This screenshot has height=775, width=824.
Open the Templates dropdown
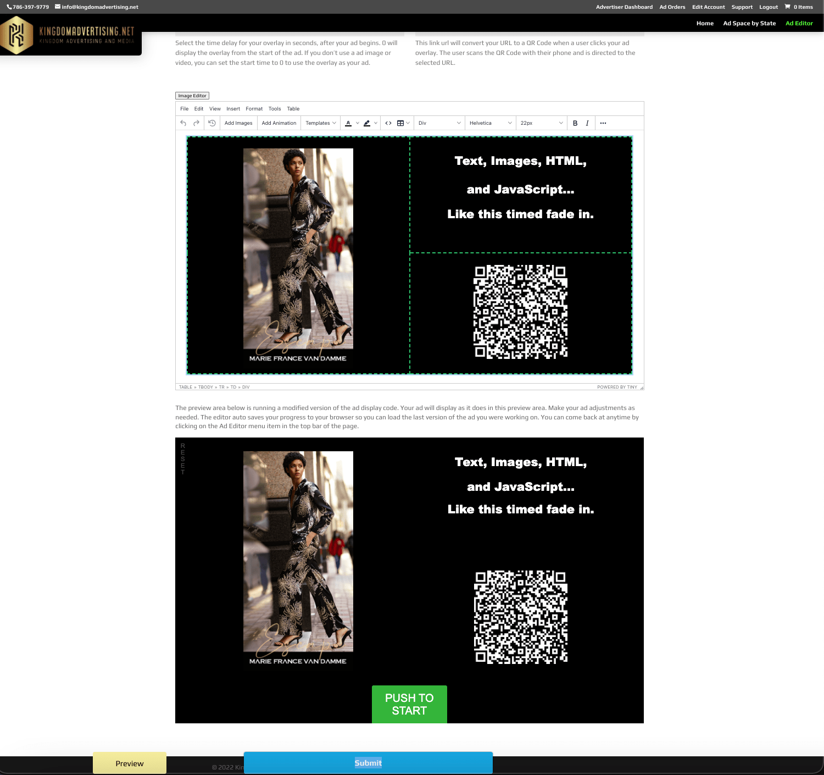320,123
